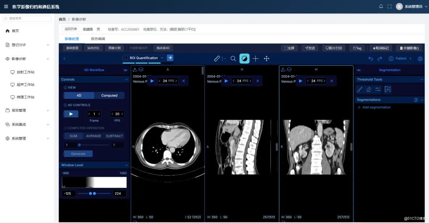This screenshot has height=223, width=429.
Task: Click orientation icon in coronal viewport
Action: (x=283, y=70)
